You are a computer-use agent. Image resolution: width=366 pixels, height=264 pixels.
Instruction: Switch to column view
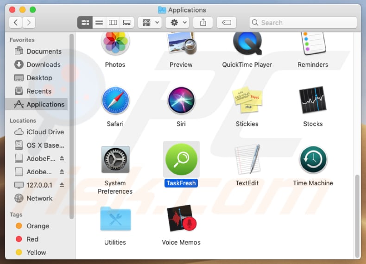pos(113,23)
